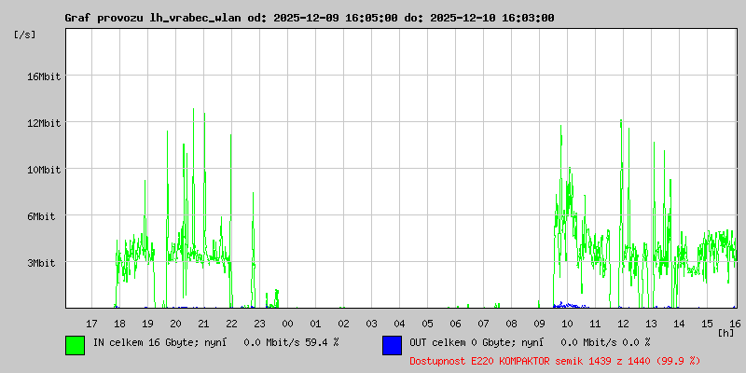746x373 pixels.
Task: Click the hour 10 marker on time axis
Action: 567,324
